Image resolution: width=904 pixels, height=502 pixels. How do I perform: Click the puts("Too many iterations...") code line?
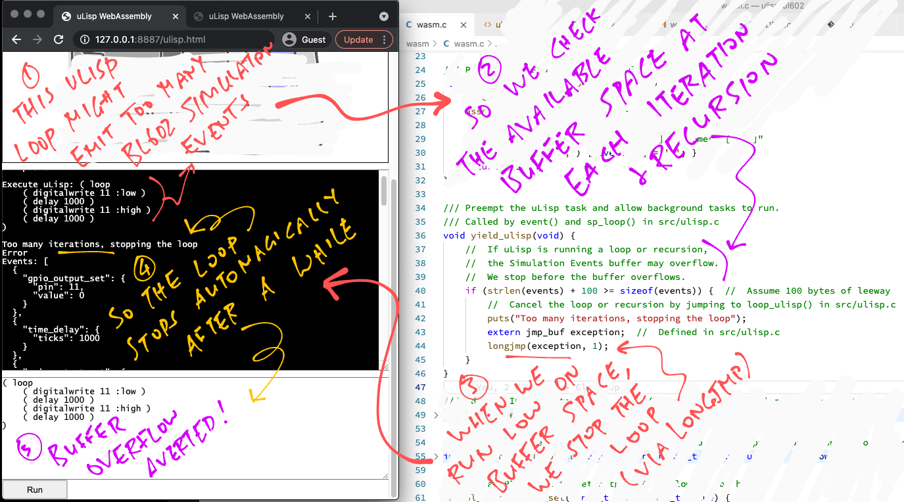point(617,318)
